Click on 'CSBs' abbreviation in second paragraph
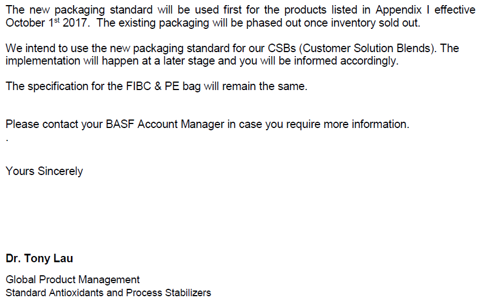482x303 pixels. (x=282, y=48)
